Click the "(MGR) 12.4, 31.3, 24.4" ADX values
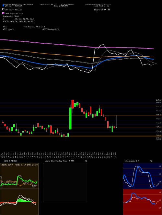The width and height of the screenshot is (162, 215). (34, 27)
